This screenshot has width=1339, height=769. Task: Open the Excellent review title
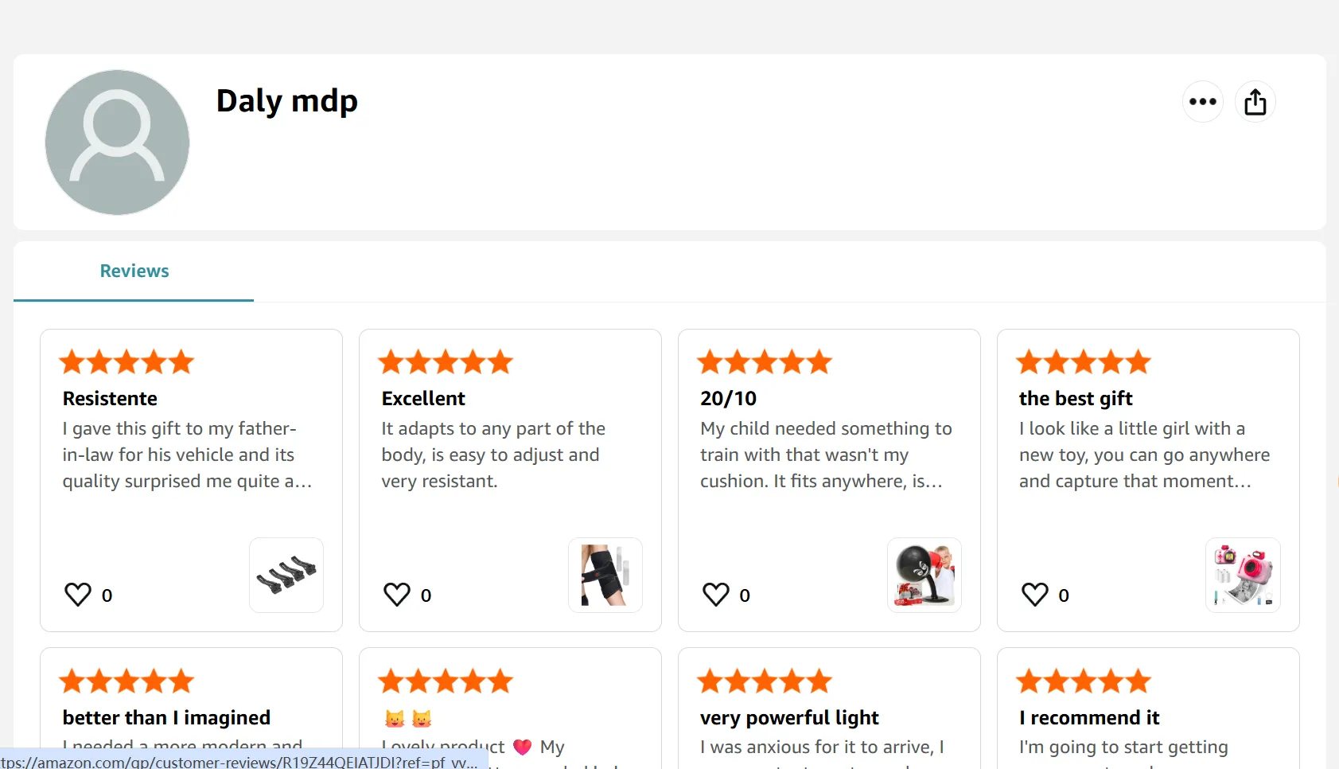(x=423, y=399)
